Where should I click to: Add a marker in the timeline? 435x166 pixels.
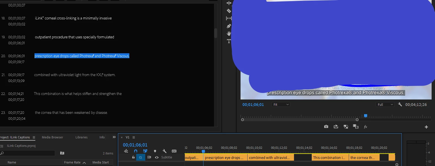[155, 151]
